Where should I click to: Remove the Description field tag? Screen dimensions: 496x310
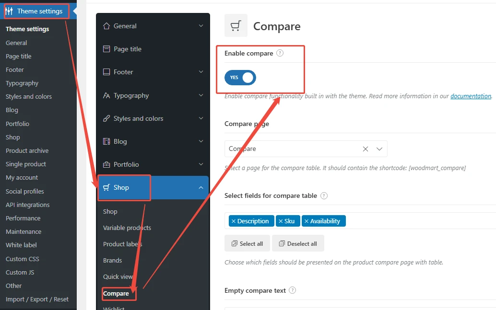234,221
